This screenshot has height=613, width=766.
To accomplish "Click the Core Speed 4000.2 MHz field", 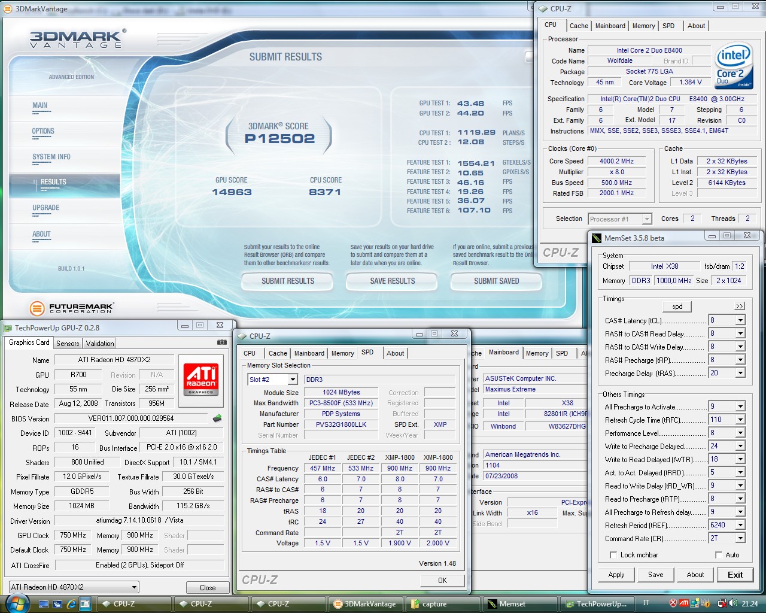I will point(616,161).
